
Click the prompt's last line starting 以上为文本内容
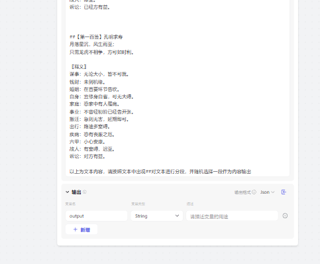(160, 172)
